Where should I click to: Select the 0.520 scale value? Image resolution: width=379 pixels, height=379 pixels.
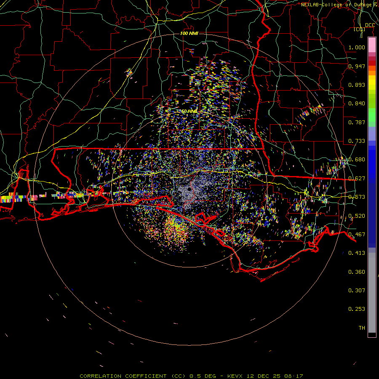point(357,216)
